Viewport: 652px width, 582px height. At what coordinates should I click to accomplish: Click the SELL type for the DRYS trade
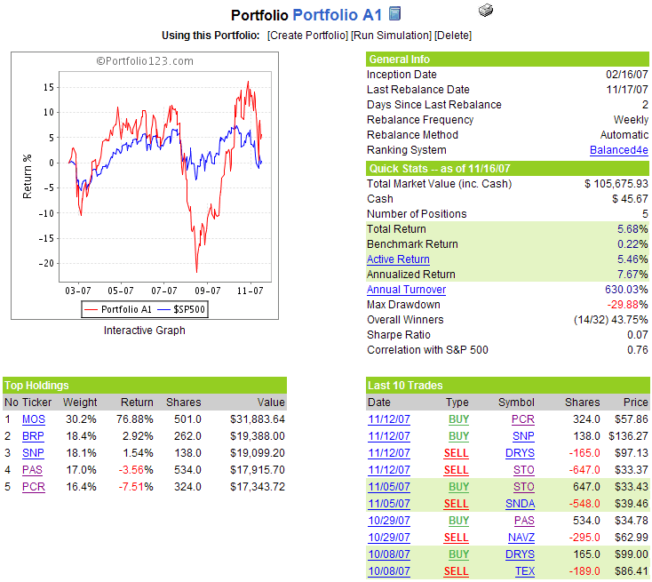pyautogui.click(x=457, y=453)
